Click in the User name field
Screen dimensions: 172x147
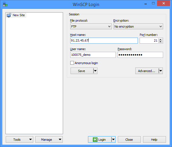tap(93, 55)
